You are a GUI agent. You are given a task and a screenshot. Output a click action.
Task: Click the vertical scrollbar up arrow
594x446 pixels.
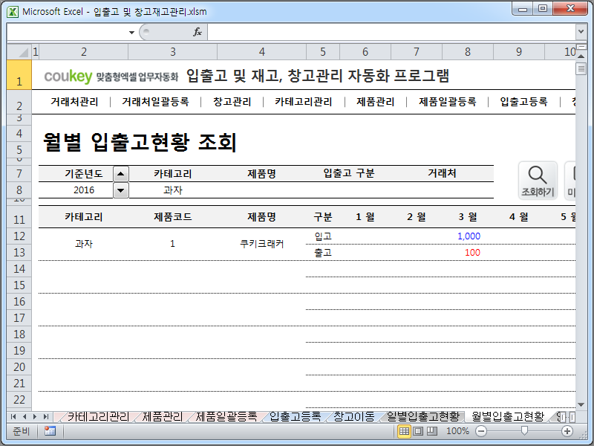point(581,56)
